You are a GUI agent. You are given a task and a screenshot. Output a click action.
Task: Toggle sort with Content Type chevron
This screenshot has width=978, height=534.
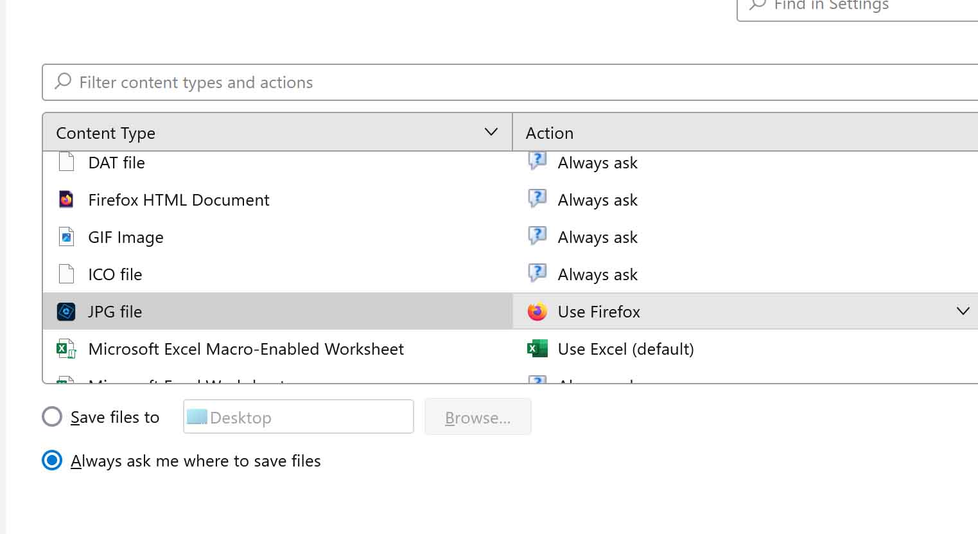(491, 132)
